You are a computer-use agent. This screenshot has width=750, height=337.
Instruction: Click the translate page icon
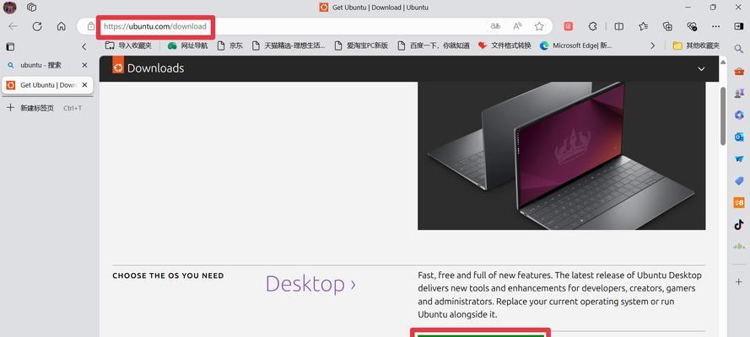[495, 26]
